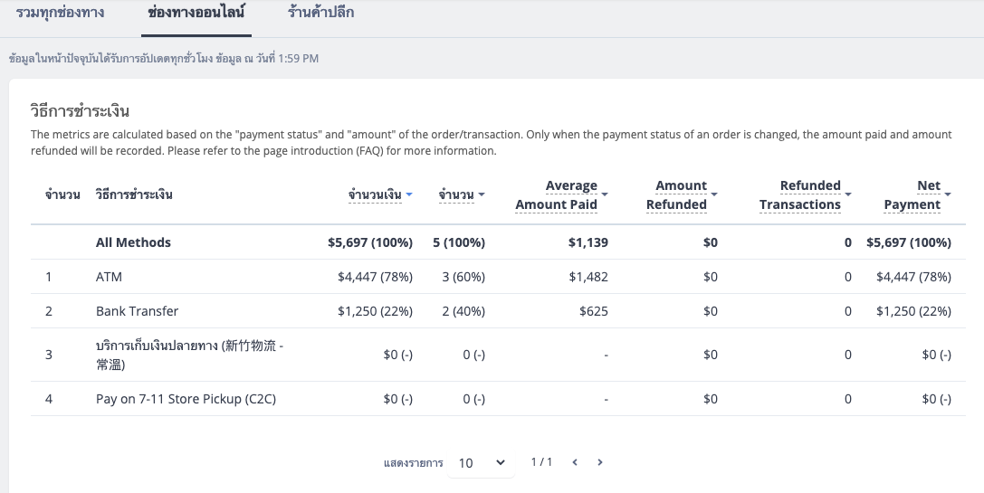Click sort arrow beside จำนวน count column
The height and width of the screenshot is (493, 984).
click(482, 194)
